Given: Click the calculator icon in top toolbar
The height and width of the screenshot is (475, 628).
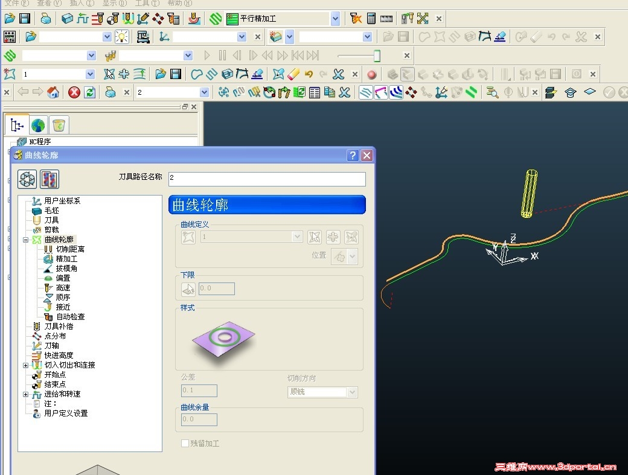Looking at the screenshot, I should pos(371,18).
